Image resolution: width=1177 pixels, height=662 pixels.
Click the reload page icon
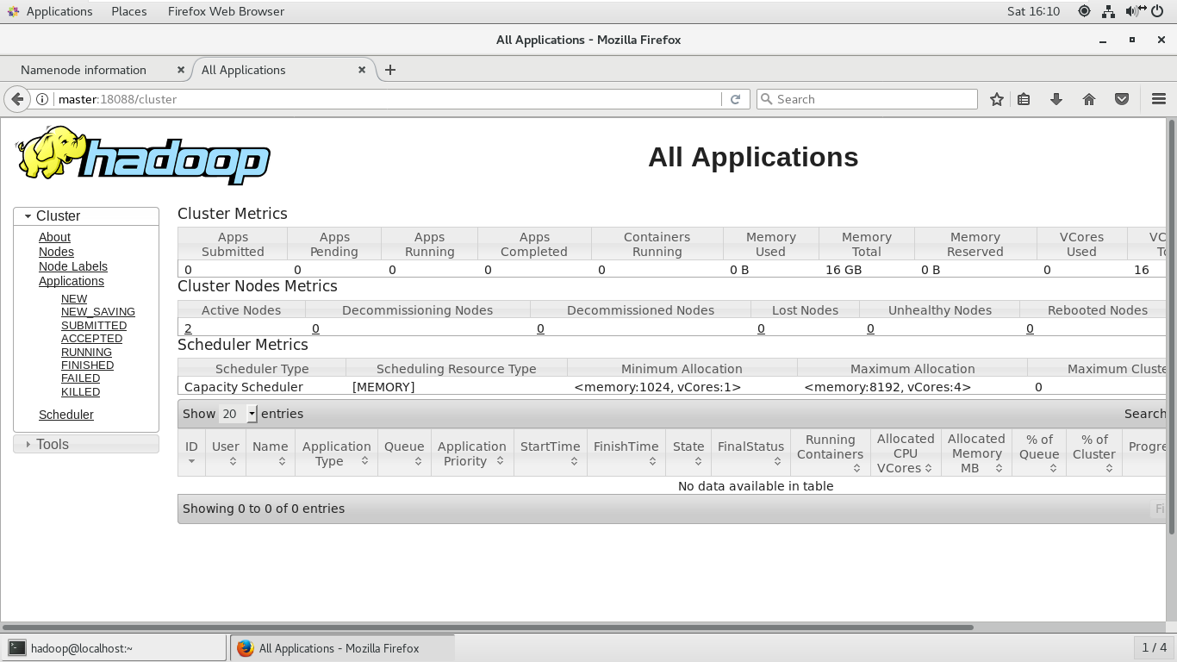point(735,99)
